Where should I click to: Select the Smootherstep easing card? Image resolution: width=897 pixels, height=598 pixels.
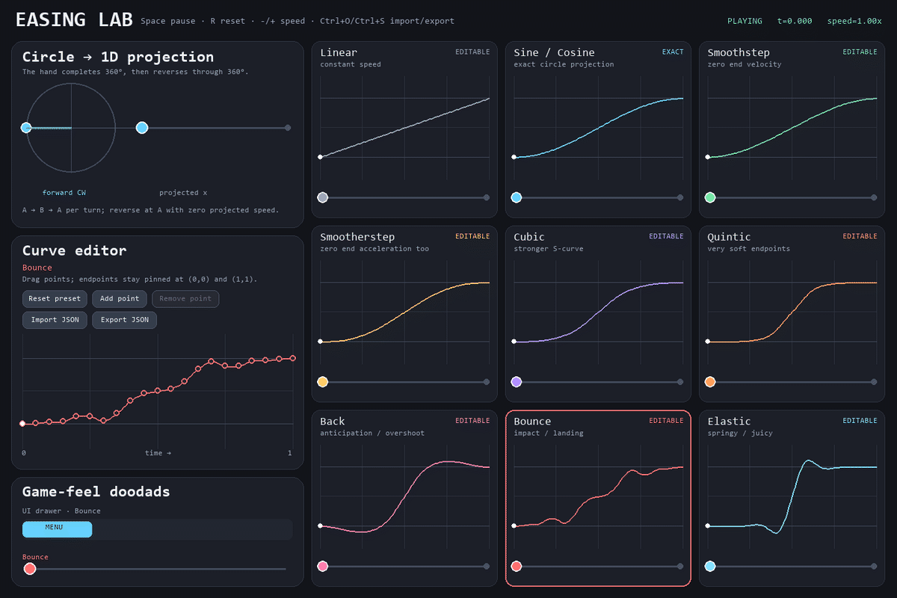tap(404, 314)
